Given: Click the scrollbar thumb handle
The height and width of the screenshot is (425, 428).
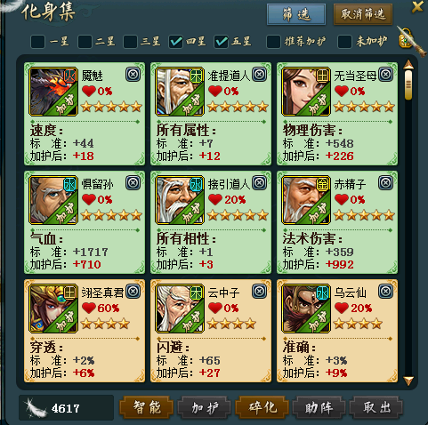Looking at the screenshot, I should 408,85.
